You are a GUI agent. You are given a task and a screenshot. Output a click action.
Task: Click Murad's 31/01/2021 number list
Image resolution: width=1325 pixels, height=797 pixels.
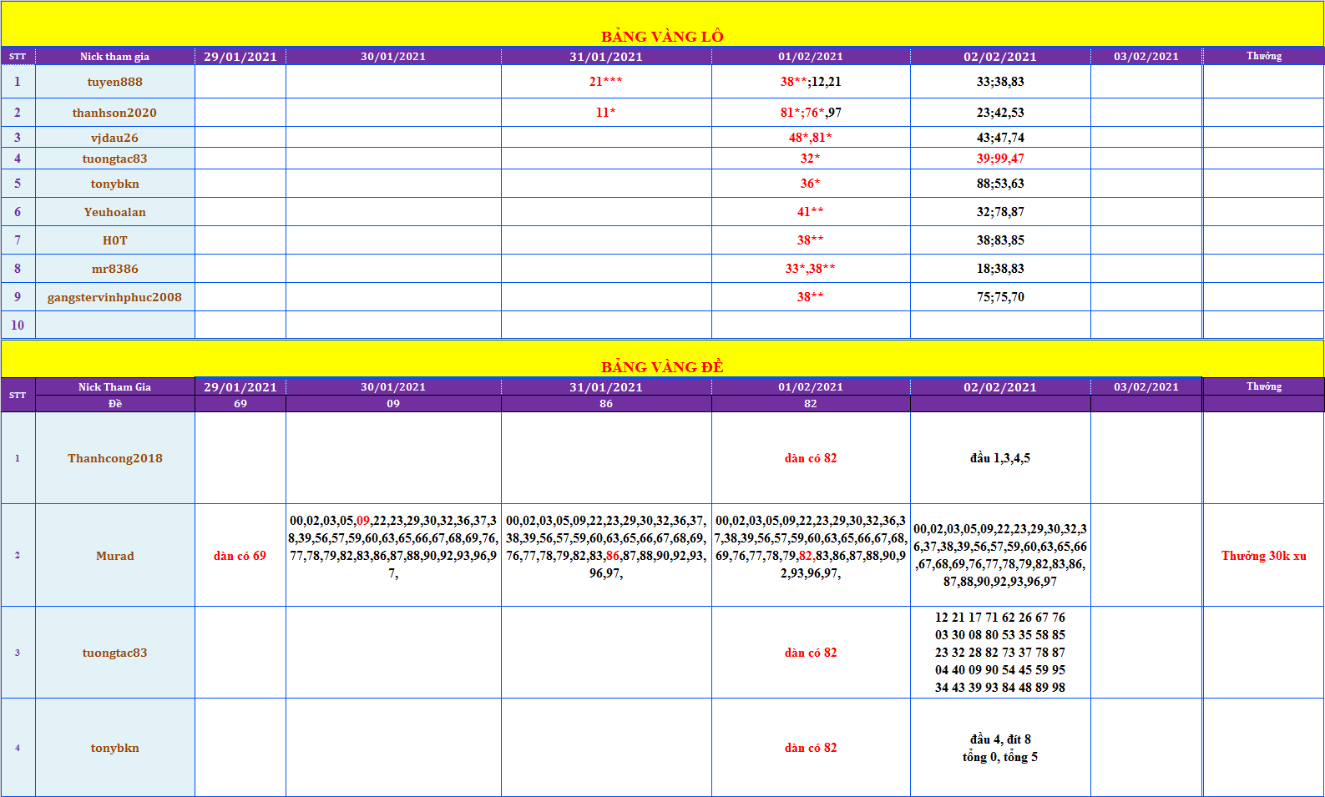click(606, 556)
